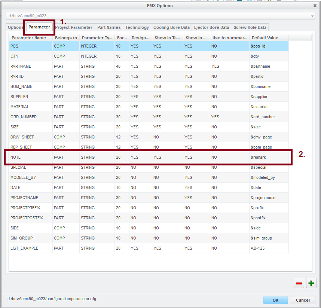321x308 pixels.
Task: Select the SIZE parameter name
Action: 15,127
